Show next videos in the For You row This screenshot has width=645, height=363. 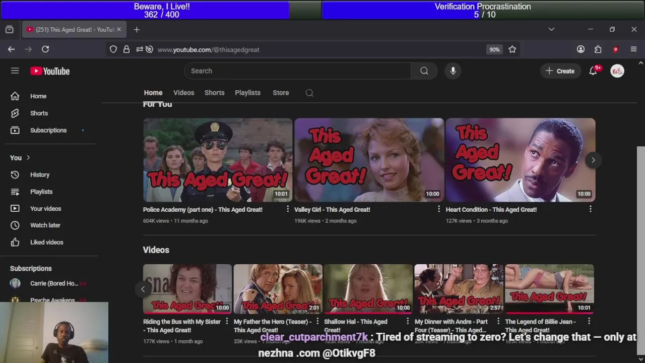click(x=593, y=160)
